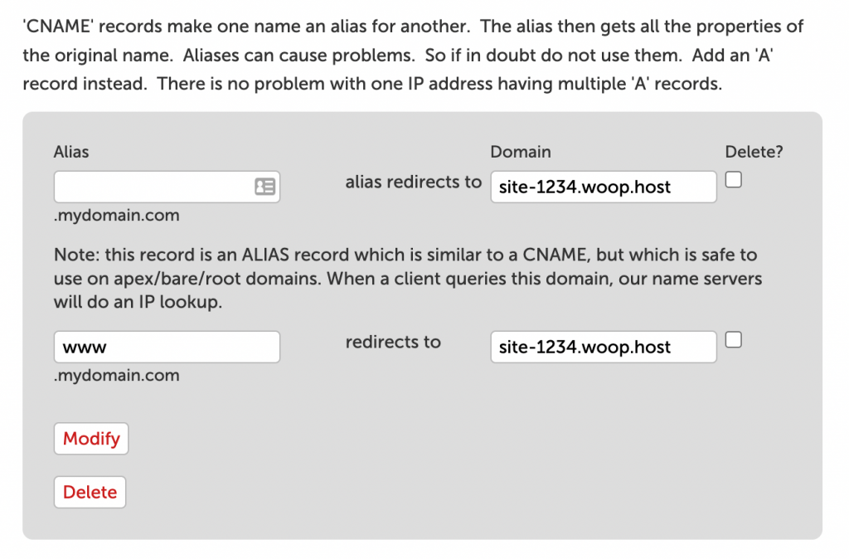Click 'will do an IP lookup' text
This screenshot has height=559, width=849.
coord(138,302)
